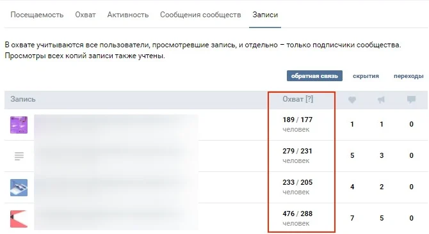Select the Записи tab

pyautogui.click(x=265, y=15)
